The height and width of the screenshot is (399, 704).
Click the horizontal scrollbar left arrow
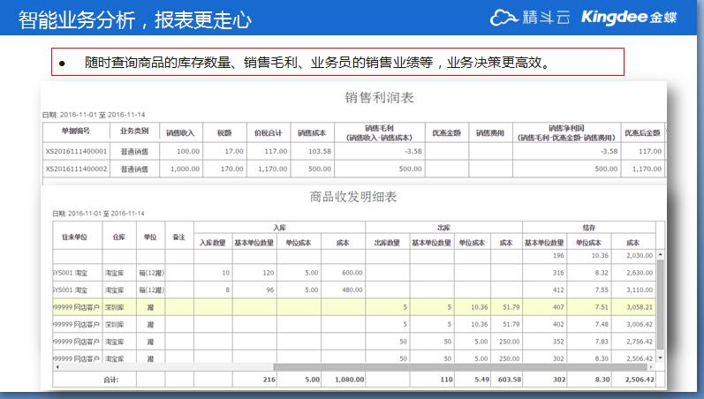[57, 366]
